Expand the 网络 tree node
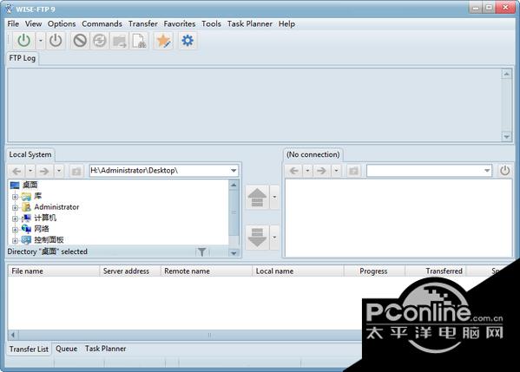The height and width of the screenshot is (372, 520). click(15, 229)
